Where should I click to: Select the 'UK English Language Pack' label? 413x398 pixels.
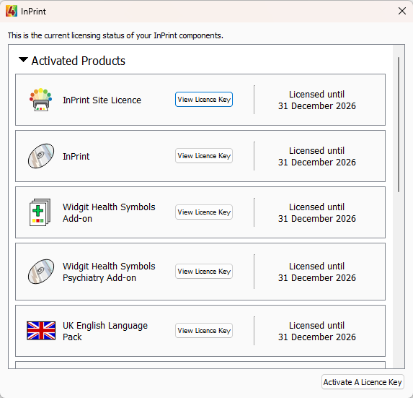click(105, 331)
